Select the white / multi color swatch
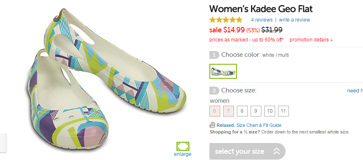This screenshot has width=363, height=160. [x=223, y=71]
